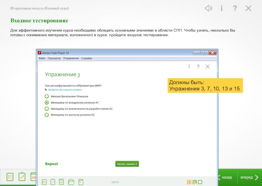The height and width of the screenshot is (186, 262).
Task: Click the middle orange square mode icon
Action: [195, 182]
